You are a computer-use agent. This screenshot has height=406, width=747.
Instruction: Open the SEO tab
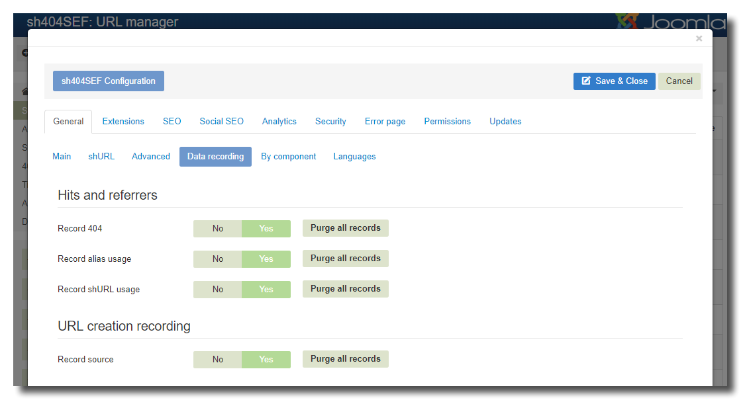pyautogui.click(x=172, y=122)
